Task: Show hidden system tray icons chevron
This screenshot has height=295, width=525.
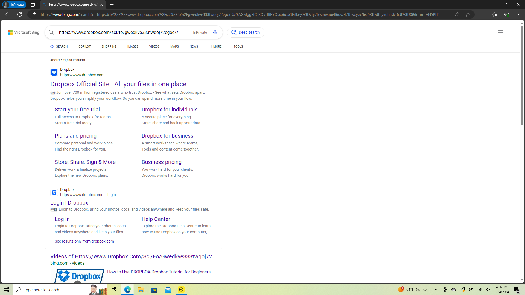Action: [x=436, y=290]
